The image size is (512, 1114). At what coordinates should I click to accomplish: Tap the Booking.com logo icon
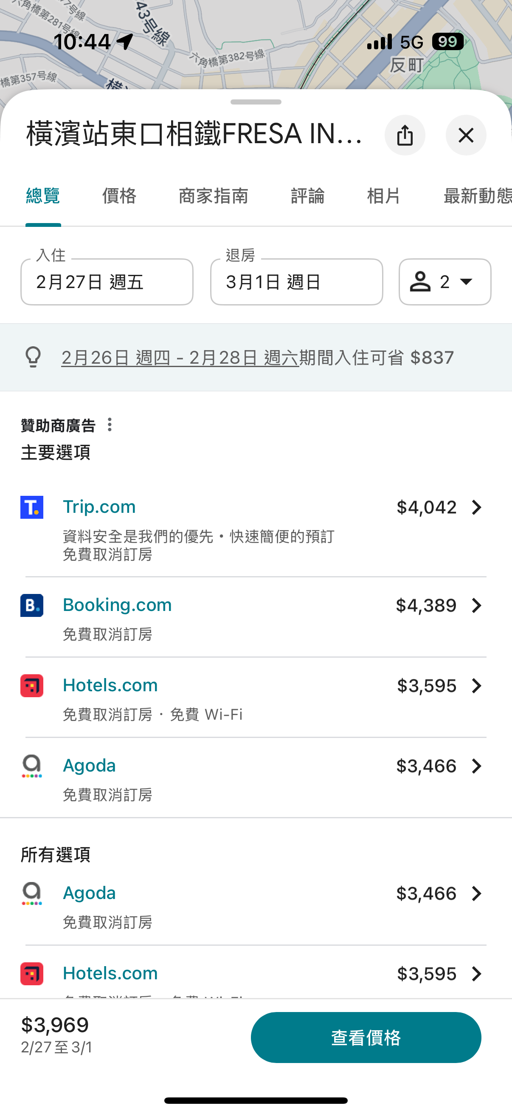(32, 605)
